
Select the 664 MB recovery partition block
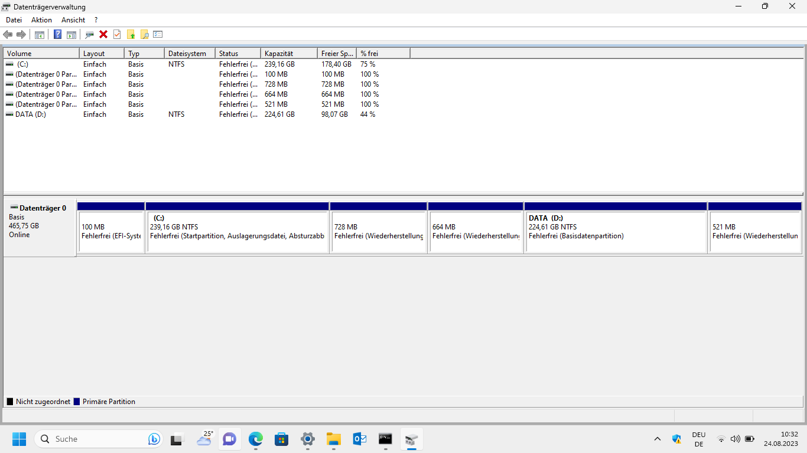pos(476,228)
